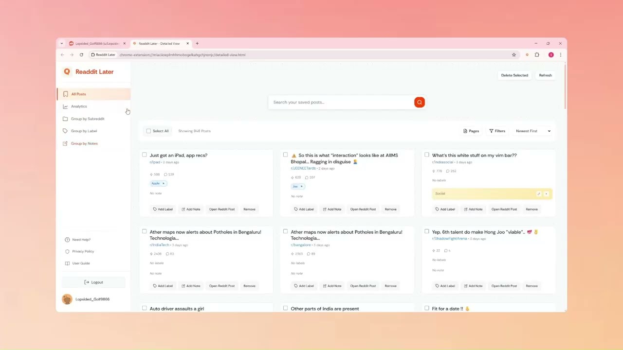Edit the Social note with pencil icon
This screenshot has height=350, width=623.
pyautogui.click(x=539, y=193)
